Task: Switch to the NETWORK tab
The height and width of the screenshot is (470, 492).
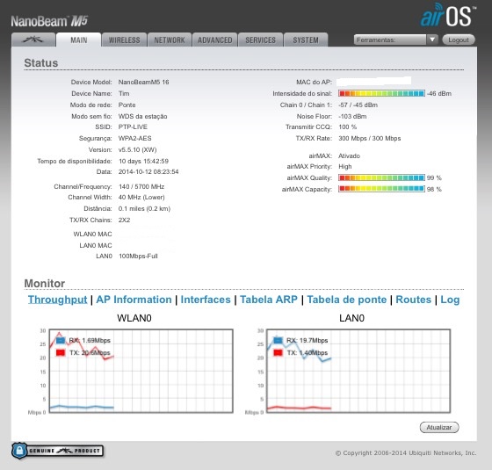Action: click(170, 40)
